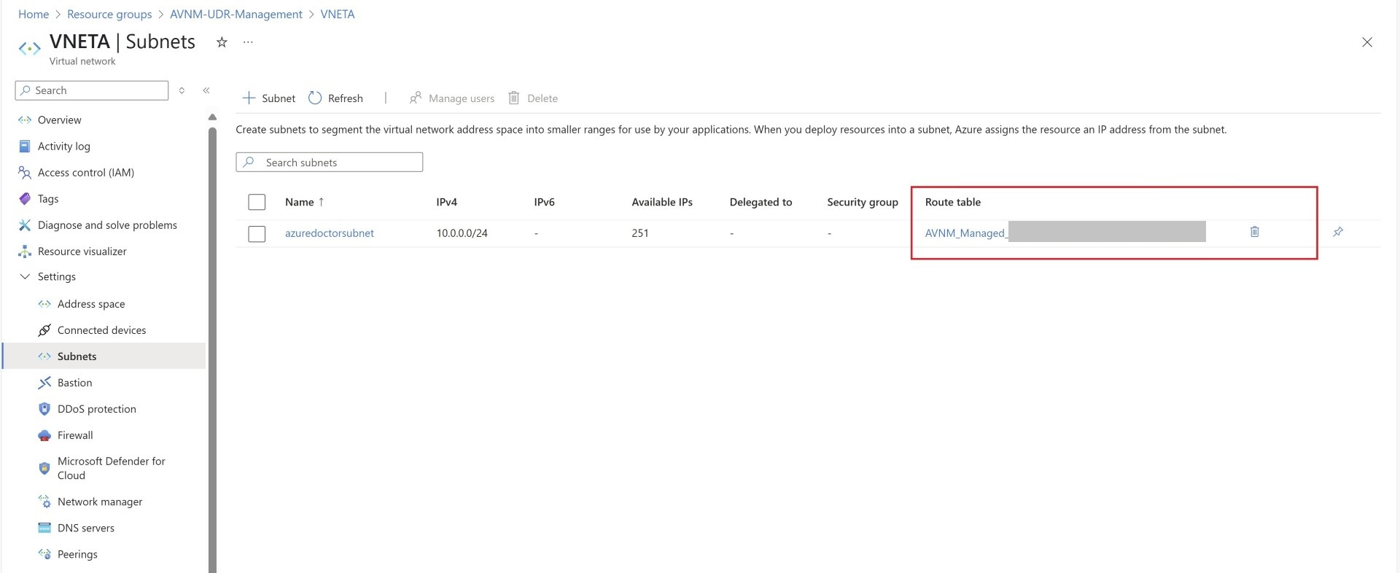This screenshot has width=1400, height=573.
Task: Open Bastion settings
Action: [x=74, y=383]
